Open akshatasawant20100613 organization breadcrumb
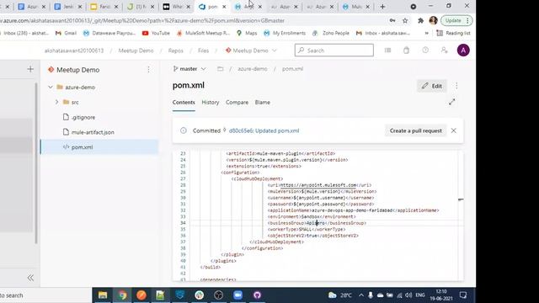This screenshot has width=539, height=303. [74, 50]
